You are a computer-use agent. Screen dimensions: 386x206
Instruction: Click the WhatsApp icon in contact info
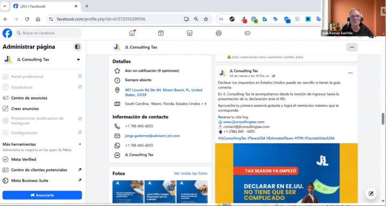[117, 145]
